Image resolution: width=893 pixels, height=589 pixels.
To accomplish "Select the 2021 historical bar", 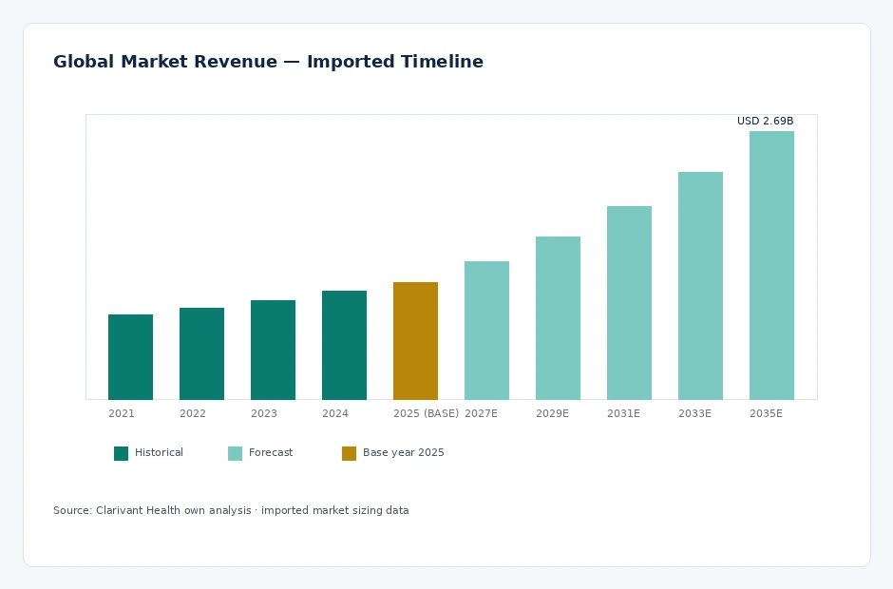I will tap(130, 357).
